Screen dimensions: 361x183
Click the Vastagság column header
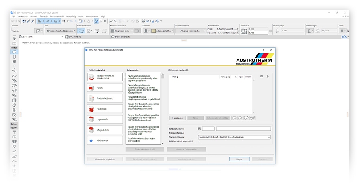pos(225,77)
